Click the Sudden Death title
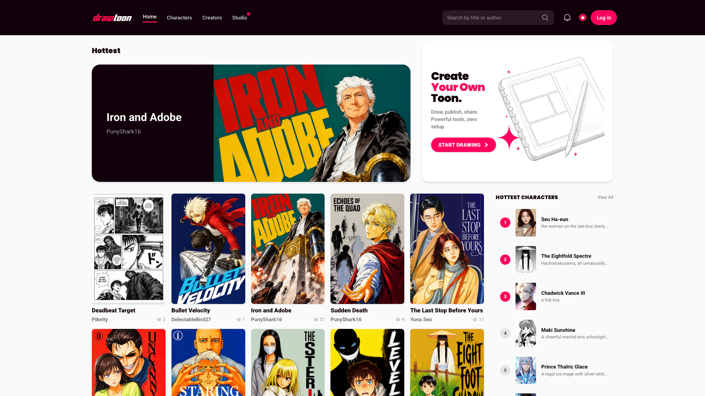Screen dimensions: 705x396 coord(349,311)
